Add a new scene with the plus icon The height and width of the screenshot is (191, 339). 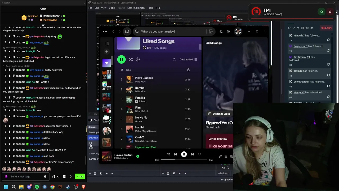click(90, 173)
